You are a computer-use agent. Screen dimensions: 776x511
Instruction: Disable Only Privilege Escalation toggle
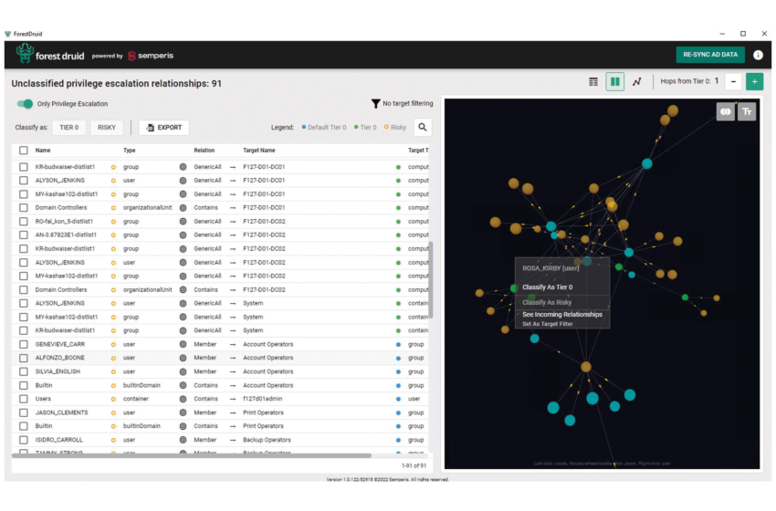(26, 104)
